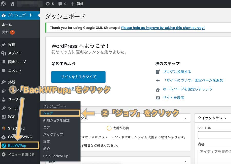Click the BackWPup sidebar menu label
Screen dimensions: 231x164
pyautogui.click(x=17, y=146)
